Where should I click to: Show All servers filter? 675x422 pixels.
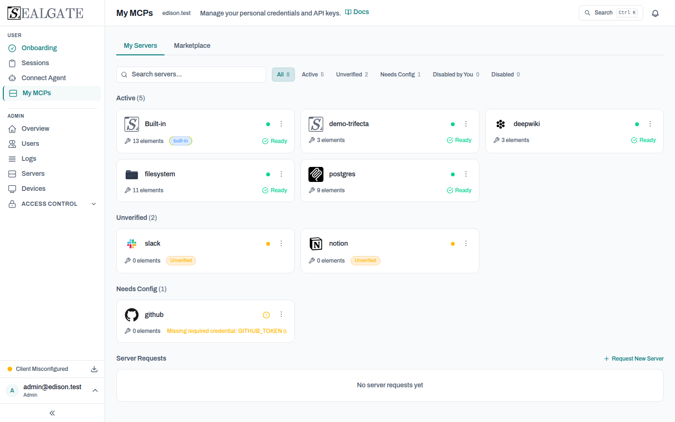click(x=283, y=75)
